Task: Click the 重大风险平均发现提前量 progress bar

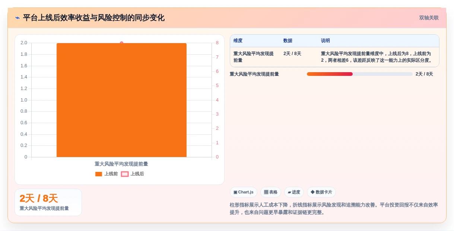Action: [359, 74]
